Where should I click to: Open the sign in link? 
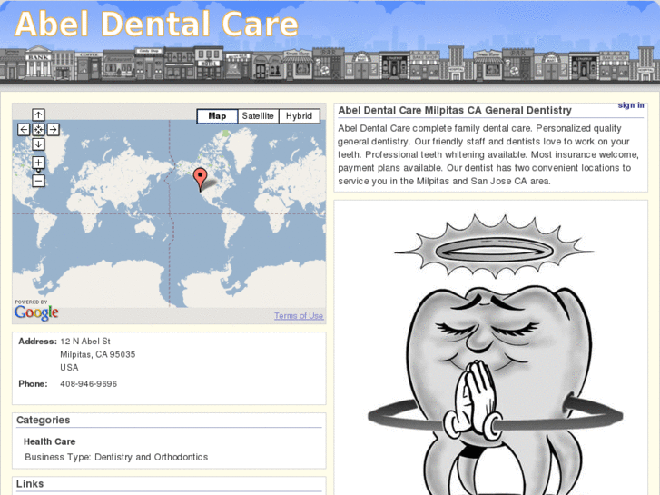[631, 105]
